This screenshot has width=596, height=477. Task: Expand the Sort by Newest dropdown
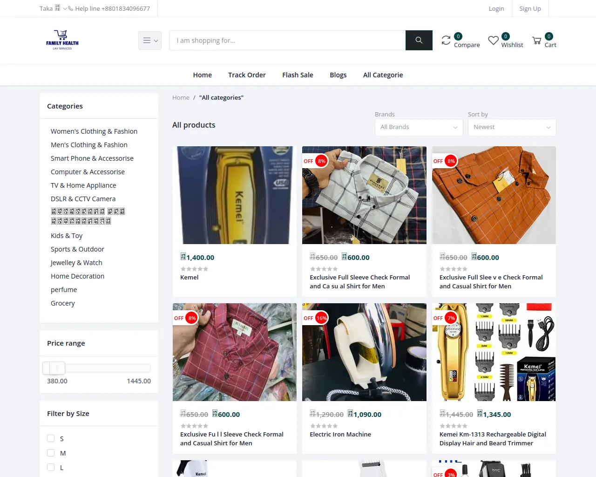pyautogui.click(x=512, y=127)
